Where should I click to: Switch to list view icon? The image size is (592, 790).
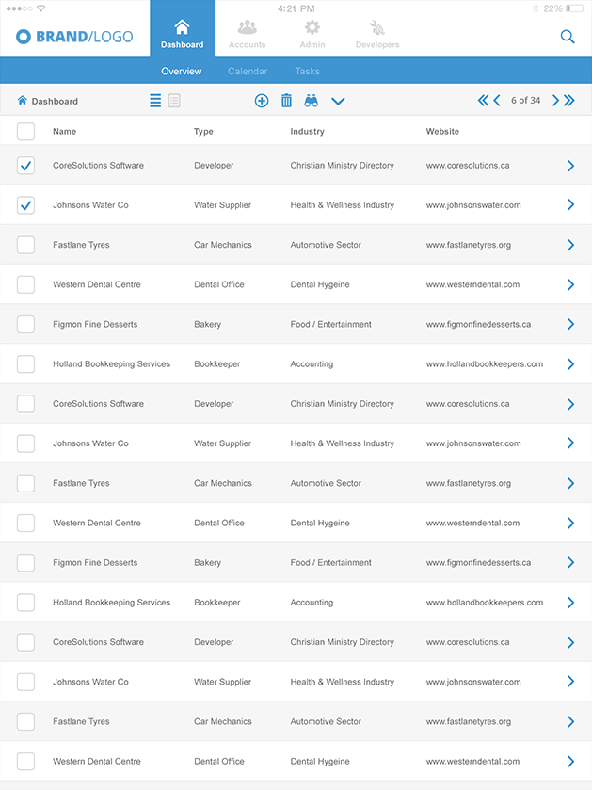(x=155, y=101)
